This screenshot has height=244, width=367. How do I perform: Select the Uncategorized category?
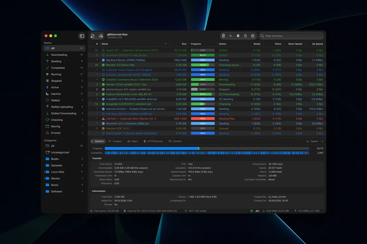(x=64, y=152)
